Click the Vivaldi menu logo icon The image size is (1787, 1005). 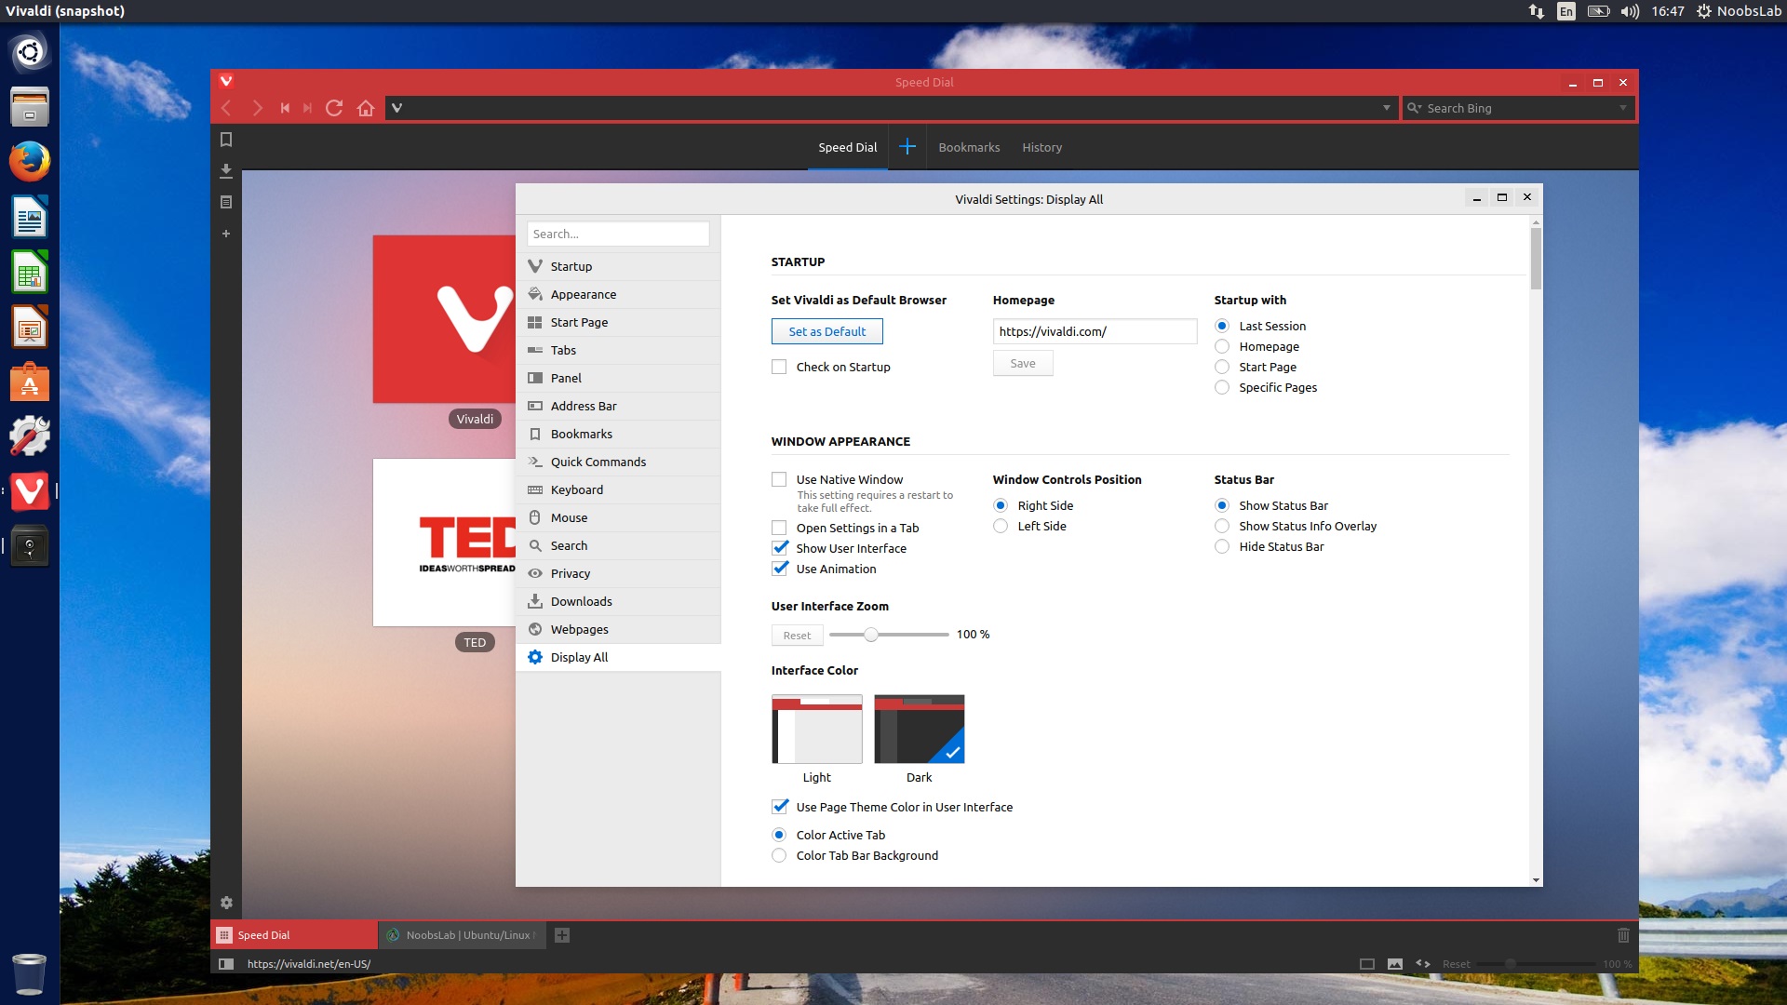226,81
